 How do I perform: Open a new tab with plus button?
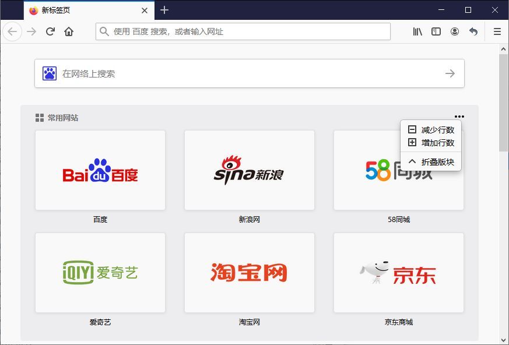(x=164, y=10)
